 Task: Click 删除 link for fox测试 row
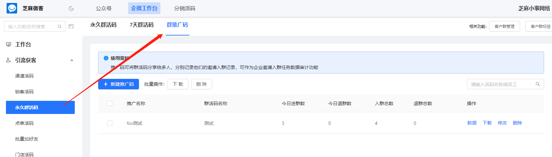517,123
